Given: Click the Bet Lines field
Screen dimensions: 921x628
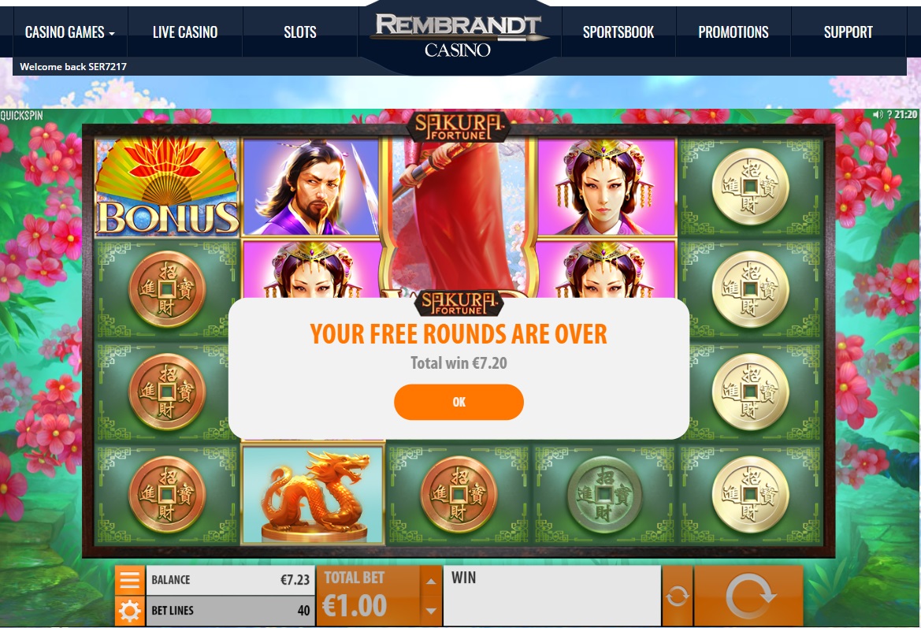Looking at the screenshot, I should [230, 611].
